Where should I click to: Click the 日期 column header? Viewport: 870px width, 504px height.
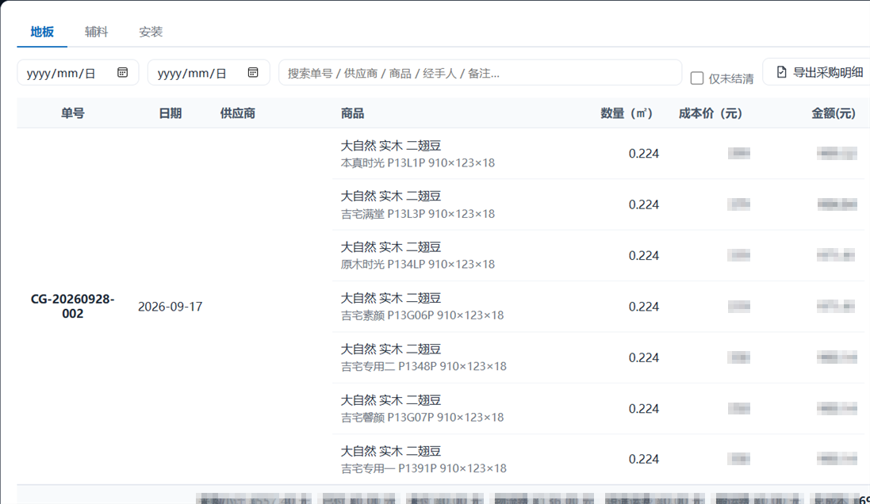click(x=170, y=113)
